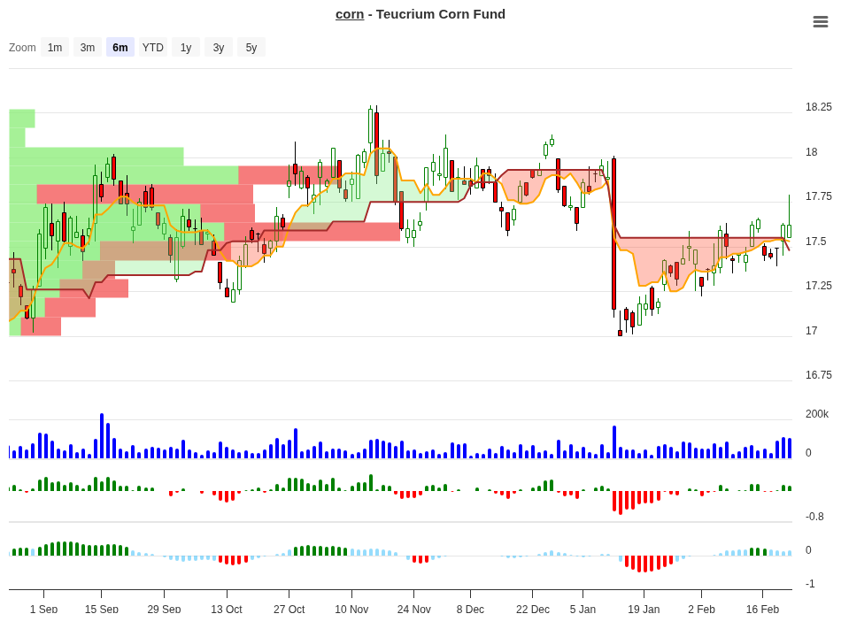Click the 2 Feb date label
The height and width of the screenshot is (637, 841).
tap(701, 609)
